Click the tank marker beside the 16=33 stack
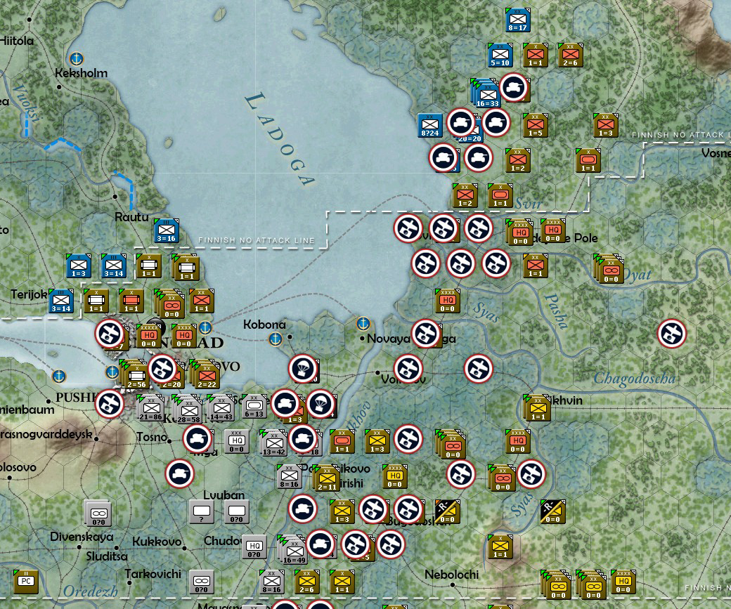Image resolution: width=731 pixels, height=609 pixels. [x=513, y=88]
